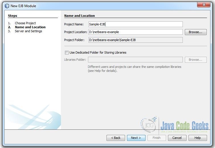Browse for the project location
The image size is (215, 148).
point(196,32)
